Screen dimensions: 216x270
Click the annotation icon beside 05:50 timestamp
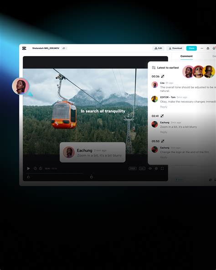163,141
